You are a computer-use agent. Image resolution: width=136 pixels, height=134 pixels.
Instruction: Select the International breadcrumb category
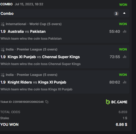click(16, 24)
